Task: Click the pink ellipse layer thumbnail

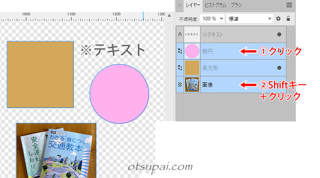Action: (x=192, y=51)
